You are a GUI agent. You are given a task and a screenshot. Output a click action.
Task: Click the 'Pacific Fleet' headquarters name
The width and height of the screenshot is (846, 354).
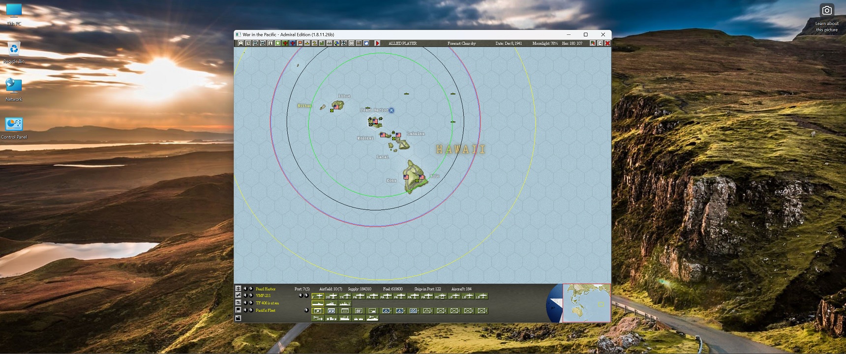266,311
